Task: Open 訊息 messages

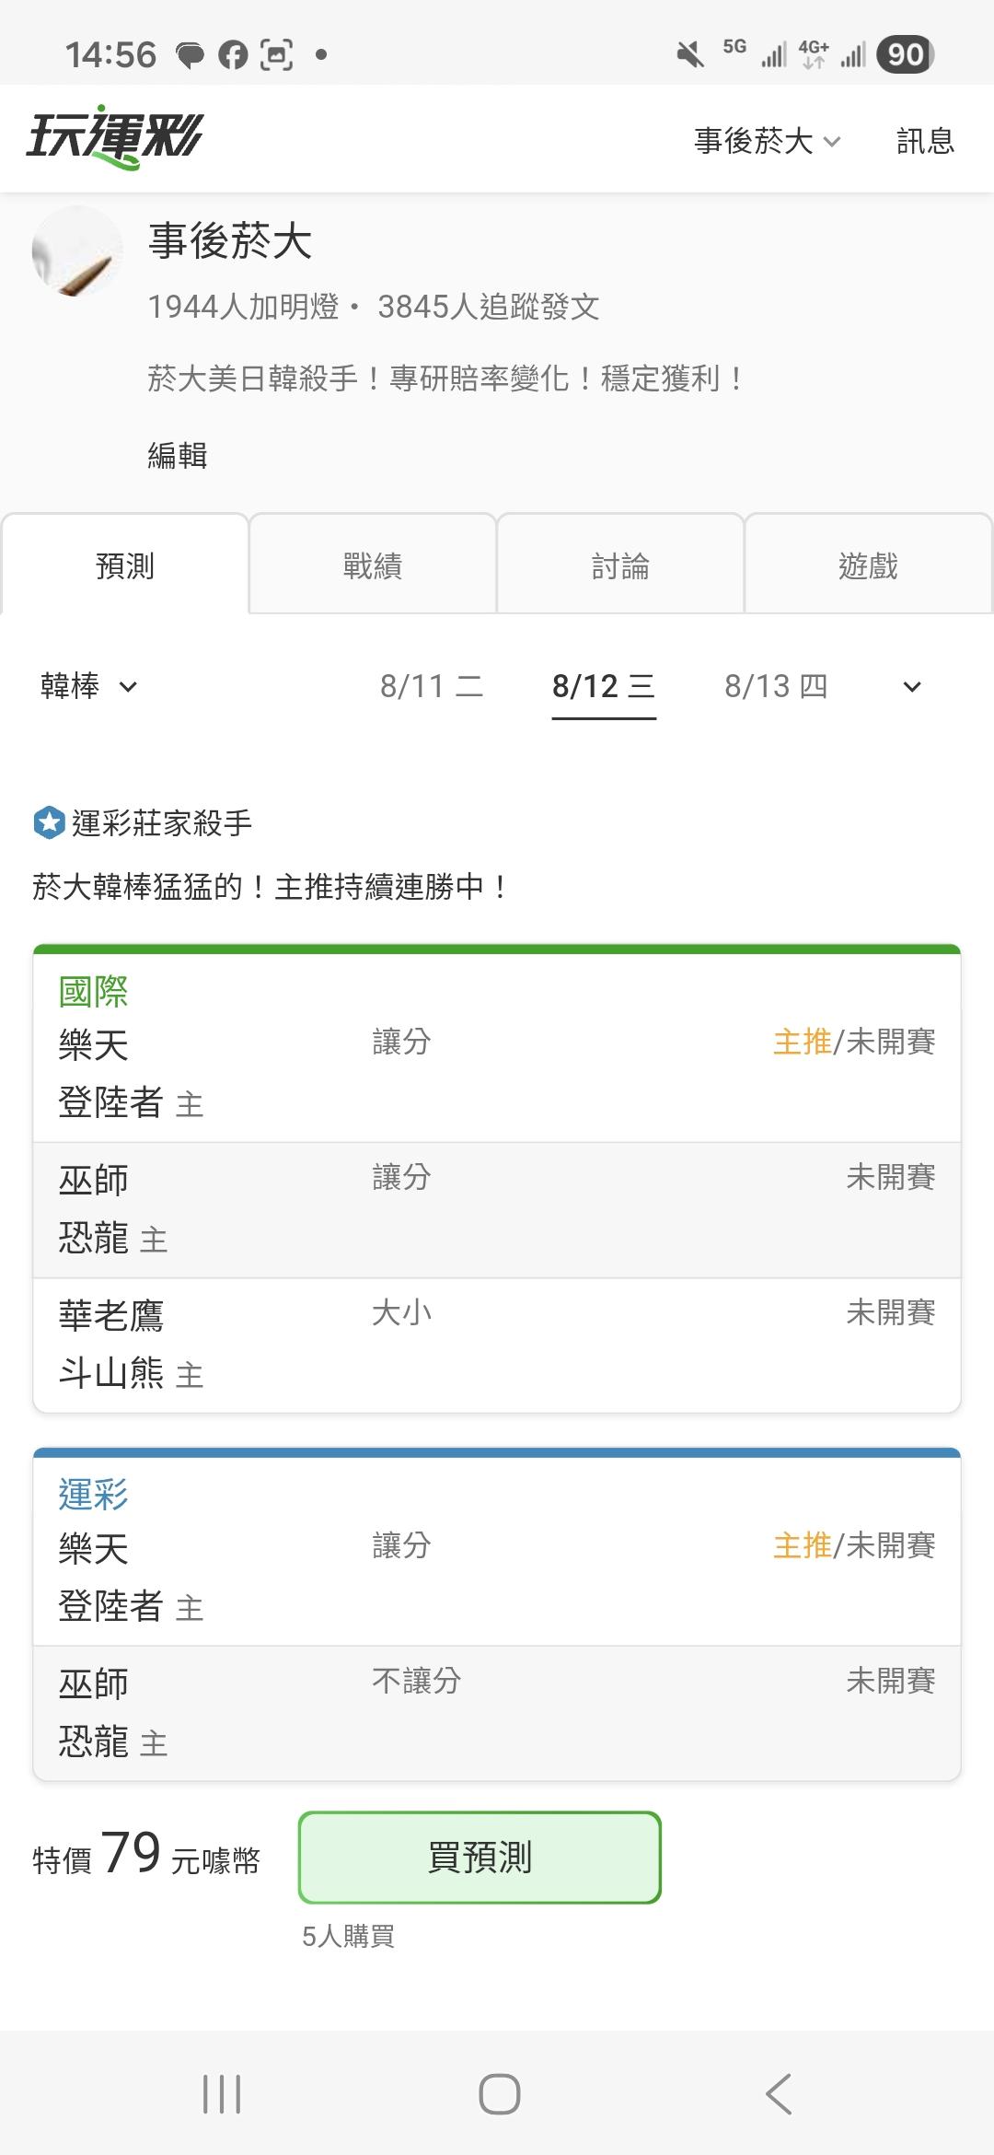Action: pyautogui.click(x=925, y=141)
